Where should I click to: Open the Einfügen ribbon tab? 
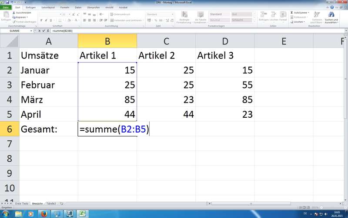(x=30, y=7)
